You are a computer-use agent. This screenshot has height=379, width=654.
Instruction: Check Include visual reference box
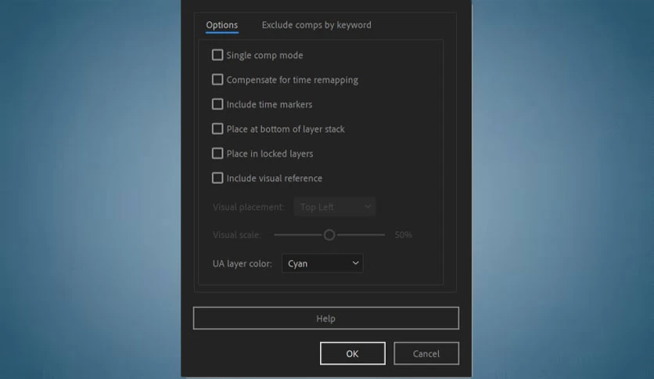(217, 179)
